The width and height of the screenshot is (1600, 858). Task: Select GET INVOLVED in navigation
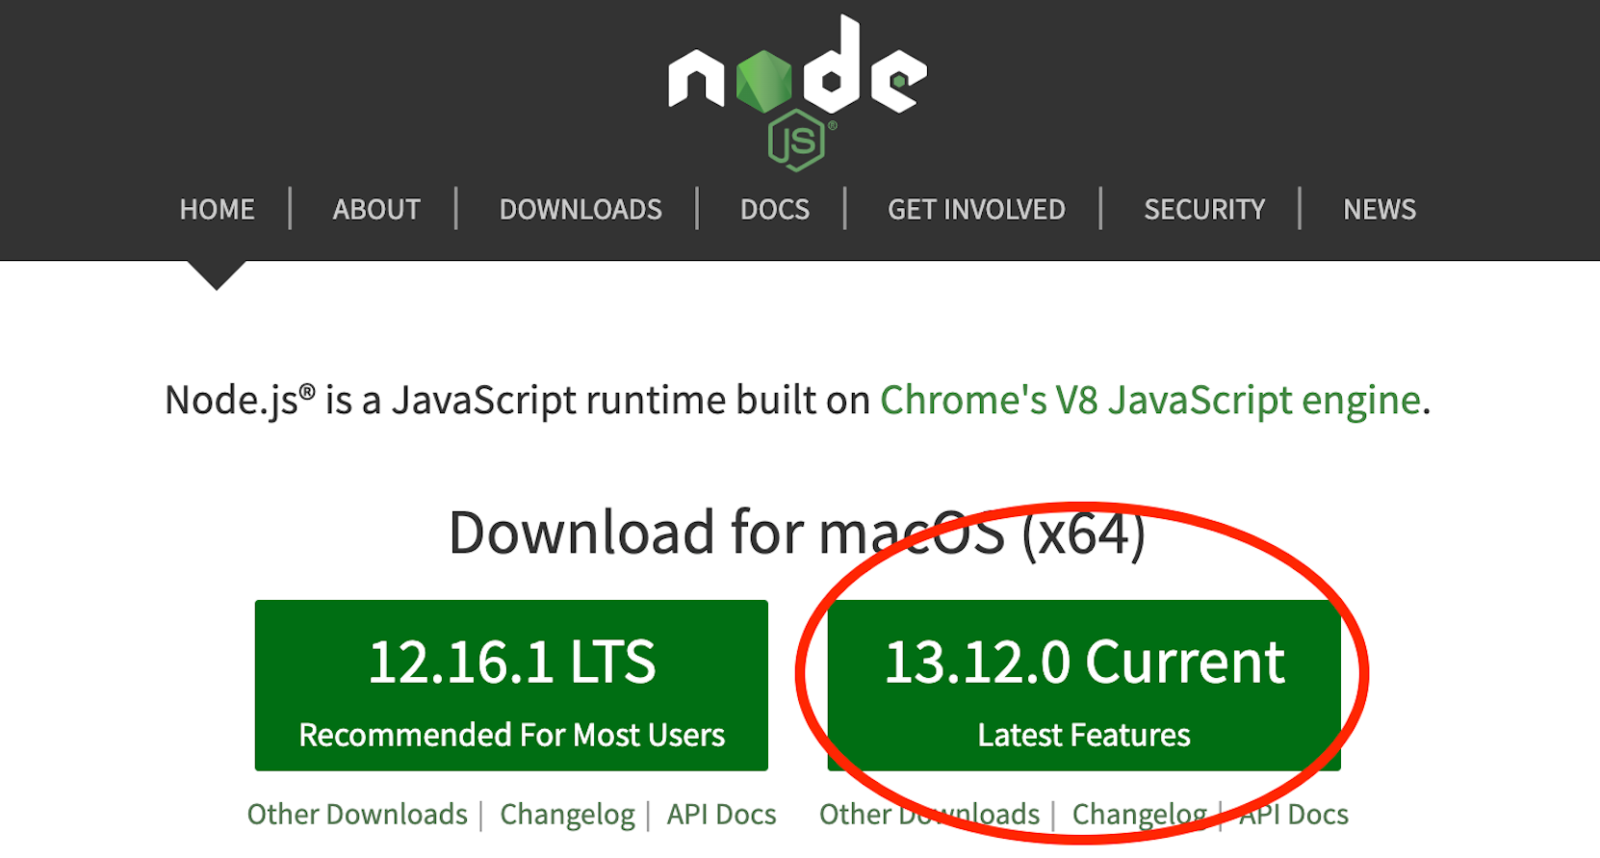coord(976,209)
